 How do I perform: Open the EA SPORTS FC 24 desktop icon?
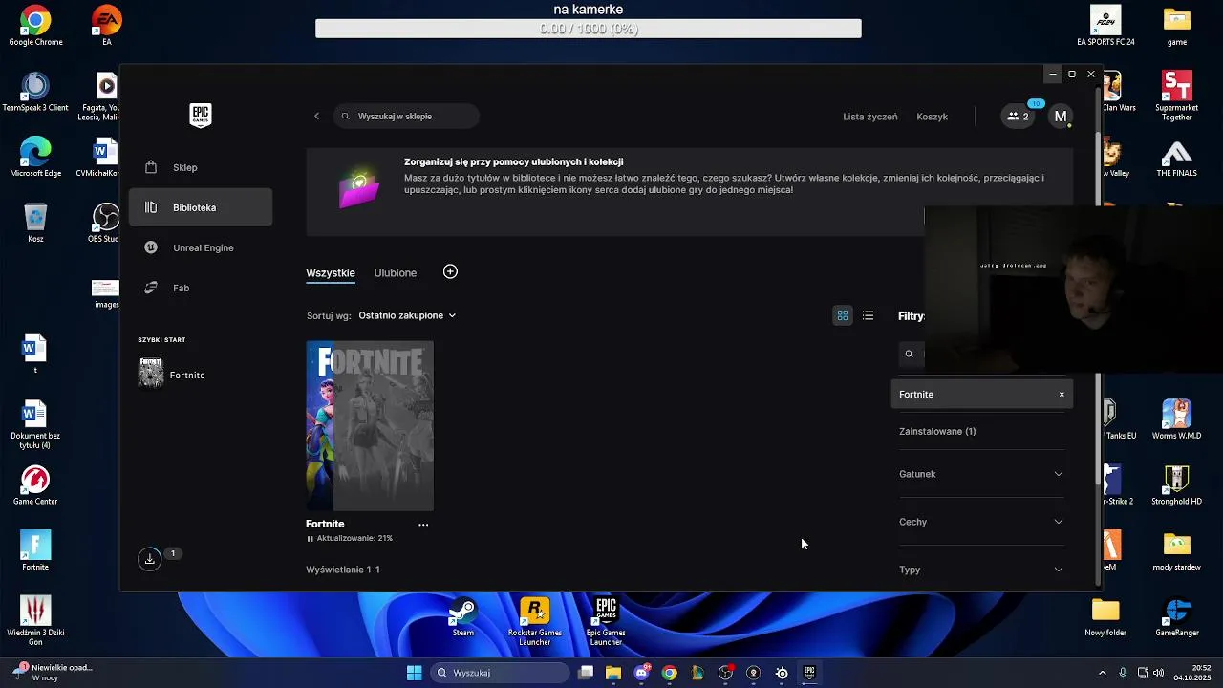(1105, 26)
